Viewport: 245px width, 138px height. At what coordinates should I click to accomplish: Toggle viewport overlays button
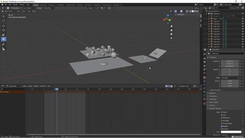coord(181,11)
